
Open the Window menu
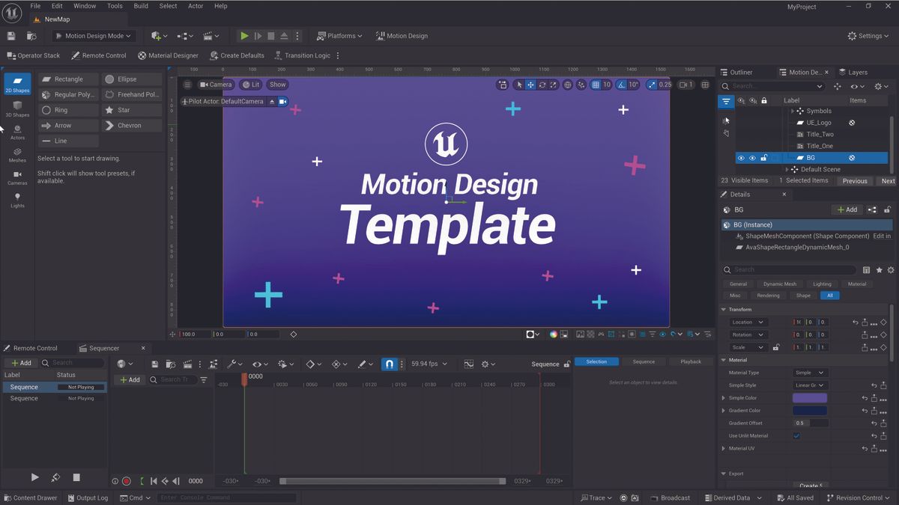pyautogui.click(x=84, y=5)
